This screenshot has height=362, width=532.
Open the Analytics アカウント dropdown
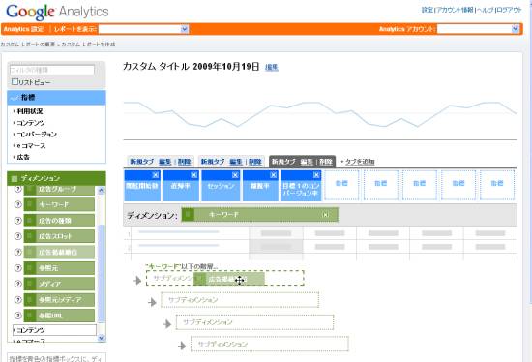(478, 29)
